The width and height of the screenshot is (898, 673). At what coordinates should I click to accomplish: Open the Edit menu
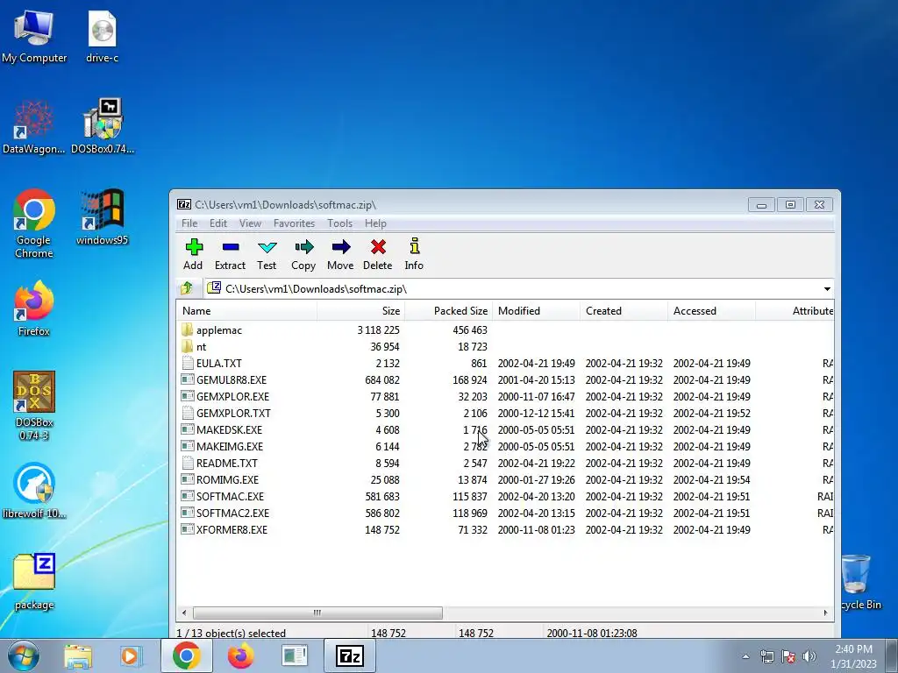(218, 223)
